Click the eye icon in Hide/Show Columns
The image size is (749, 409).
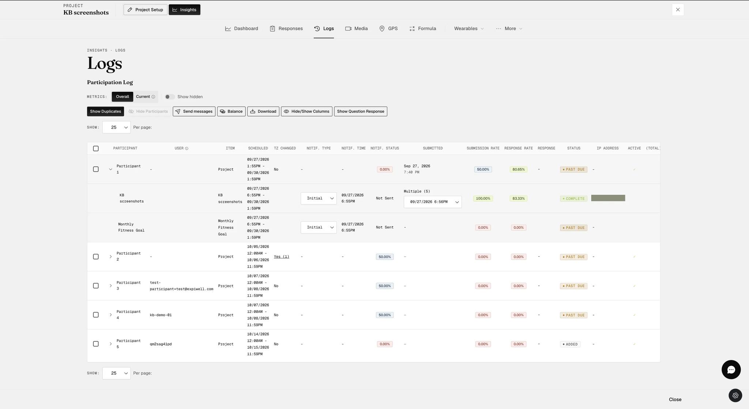(286, 111)
